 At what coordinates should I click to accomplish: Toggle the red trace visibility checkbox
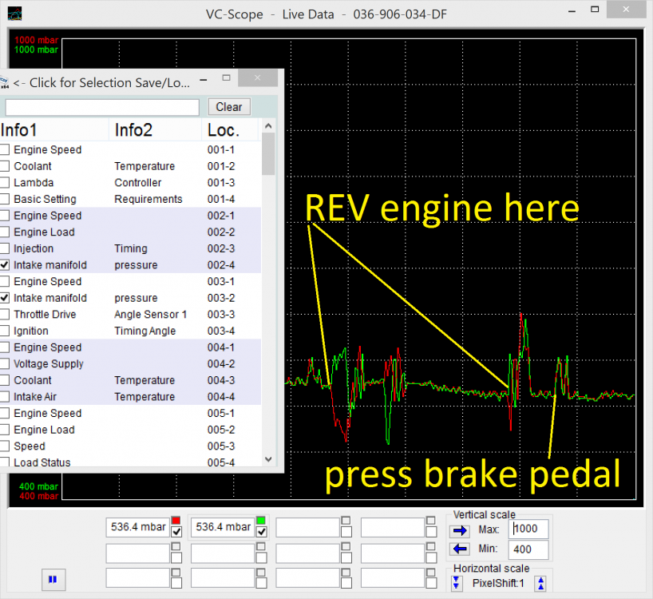coord(176,532)
